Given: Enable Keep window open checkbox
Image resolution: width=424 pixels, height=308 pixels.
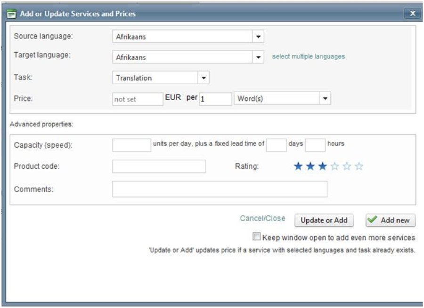Looking at the screenshot, I should click(256, 237).
